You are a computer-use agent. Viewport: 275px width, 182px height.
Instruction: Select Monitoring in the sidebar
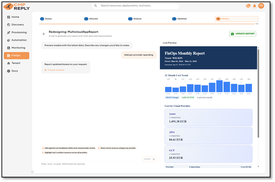pos(18,48)
